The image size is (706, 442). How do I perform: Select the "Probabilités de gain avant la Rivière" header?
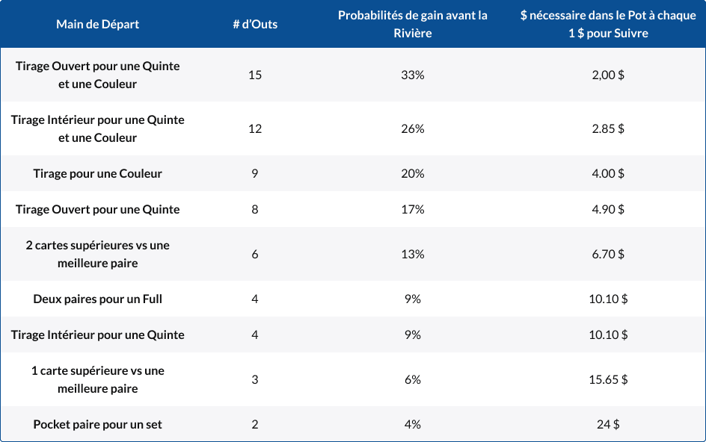412,25
